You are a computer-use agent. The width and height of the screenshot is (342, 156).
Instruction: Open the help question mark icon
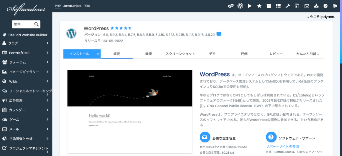pyautogui.click(x=326, y=6)
